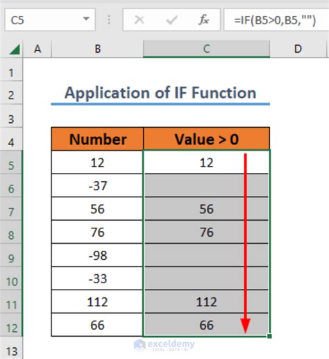329x359 pixels.
Task: Select column A header
Action: point(37,49)
